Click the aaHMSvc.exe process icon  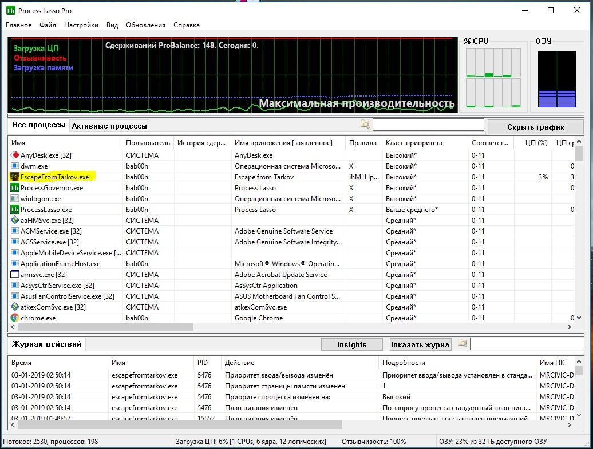tap(15, 221)
